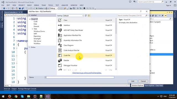Click Sign in link

(168, 5)
